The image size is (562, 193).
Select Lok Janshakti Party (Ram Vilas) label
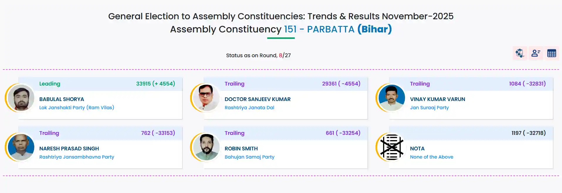click(77, 107)
